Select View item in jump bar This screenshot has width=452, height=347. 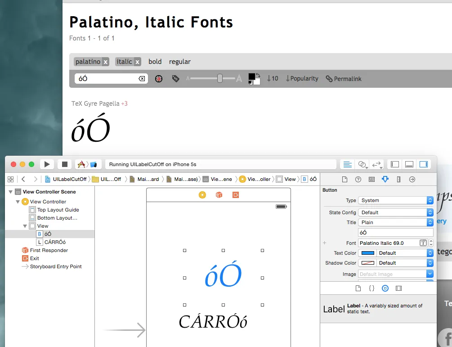(286, 179)
